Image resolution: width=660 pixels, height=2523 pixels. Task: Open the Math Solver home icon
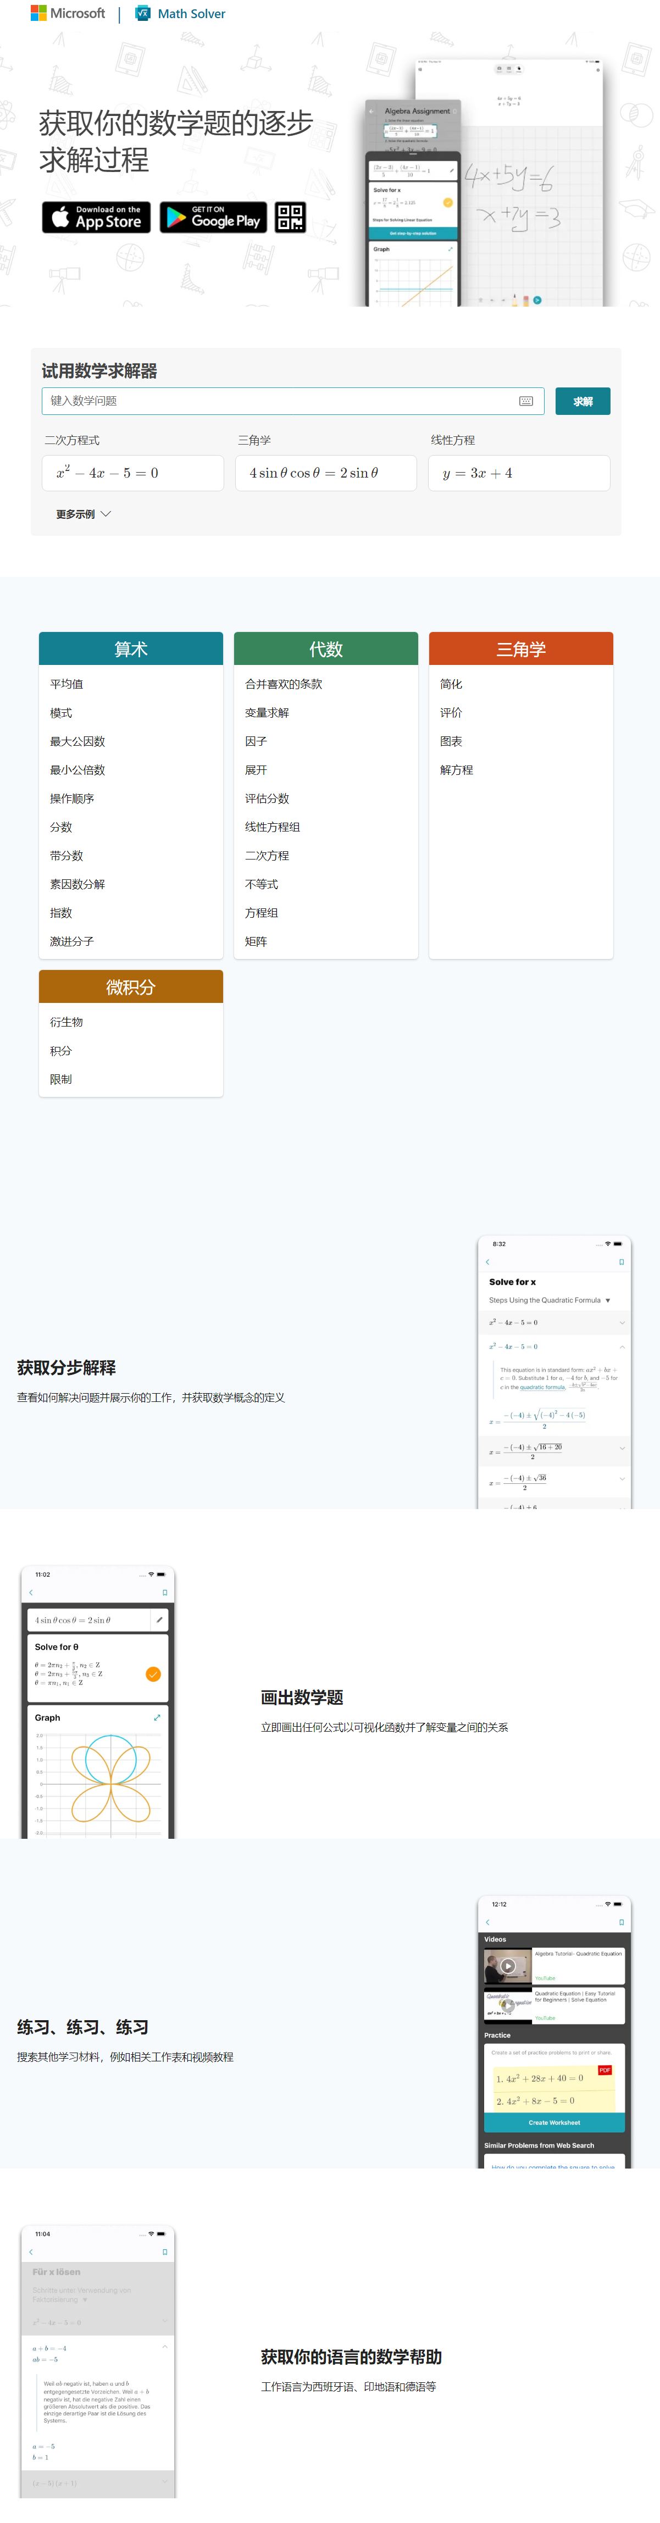click(143, 14)
